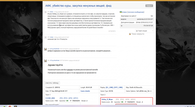Click the Length 00:41:28 cell

(89, 87)
